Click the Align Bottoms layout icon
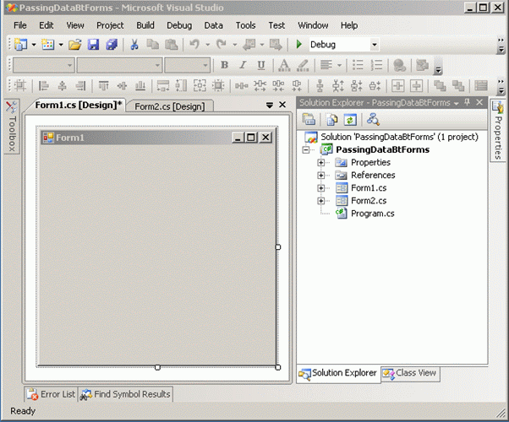 tap(140, 85)
